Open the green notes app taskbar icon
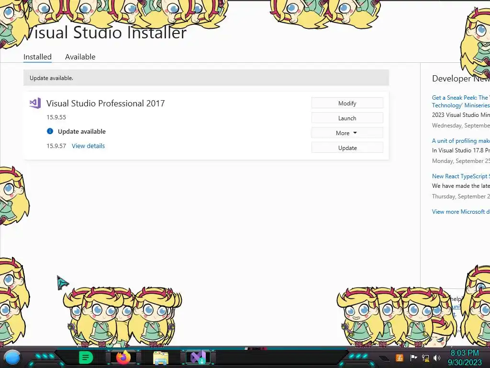 tap(86, 357)
